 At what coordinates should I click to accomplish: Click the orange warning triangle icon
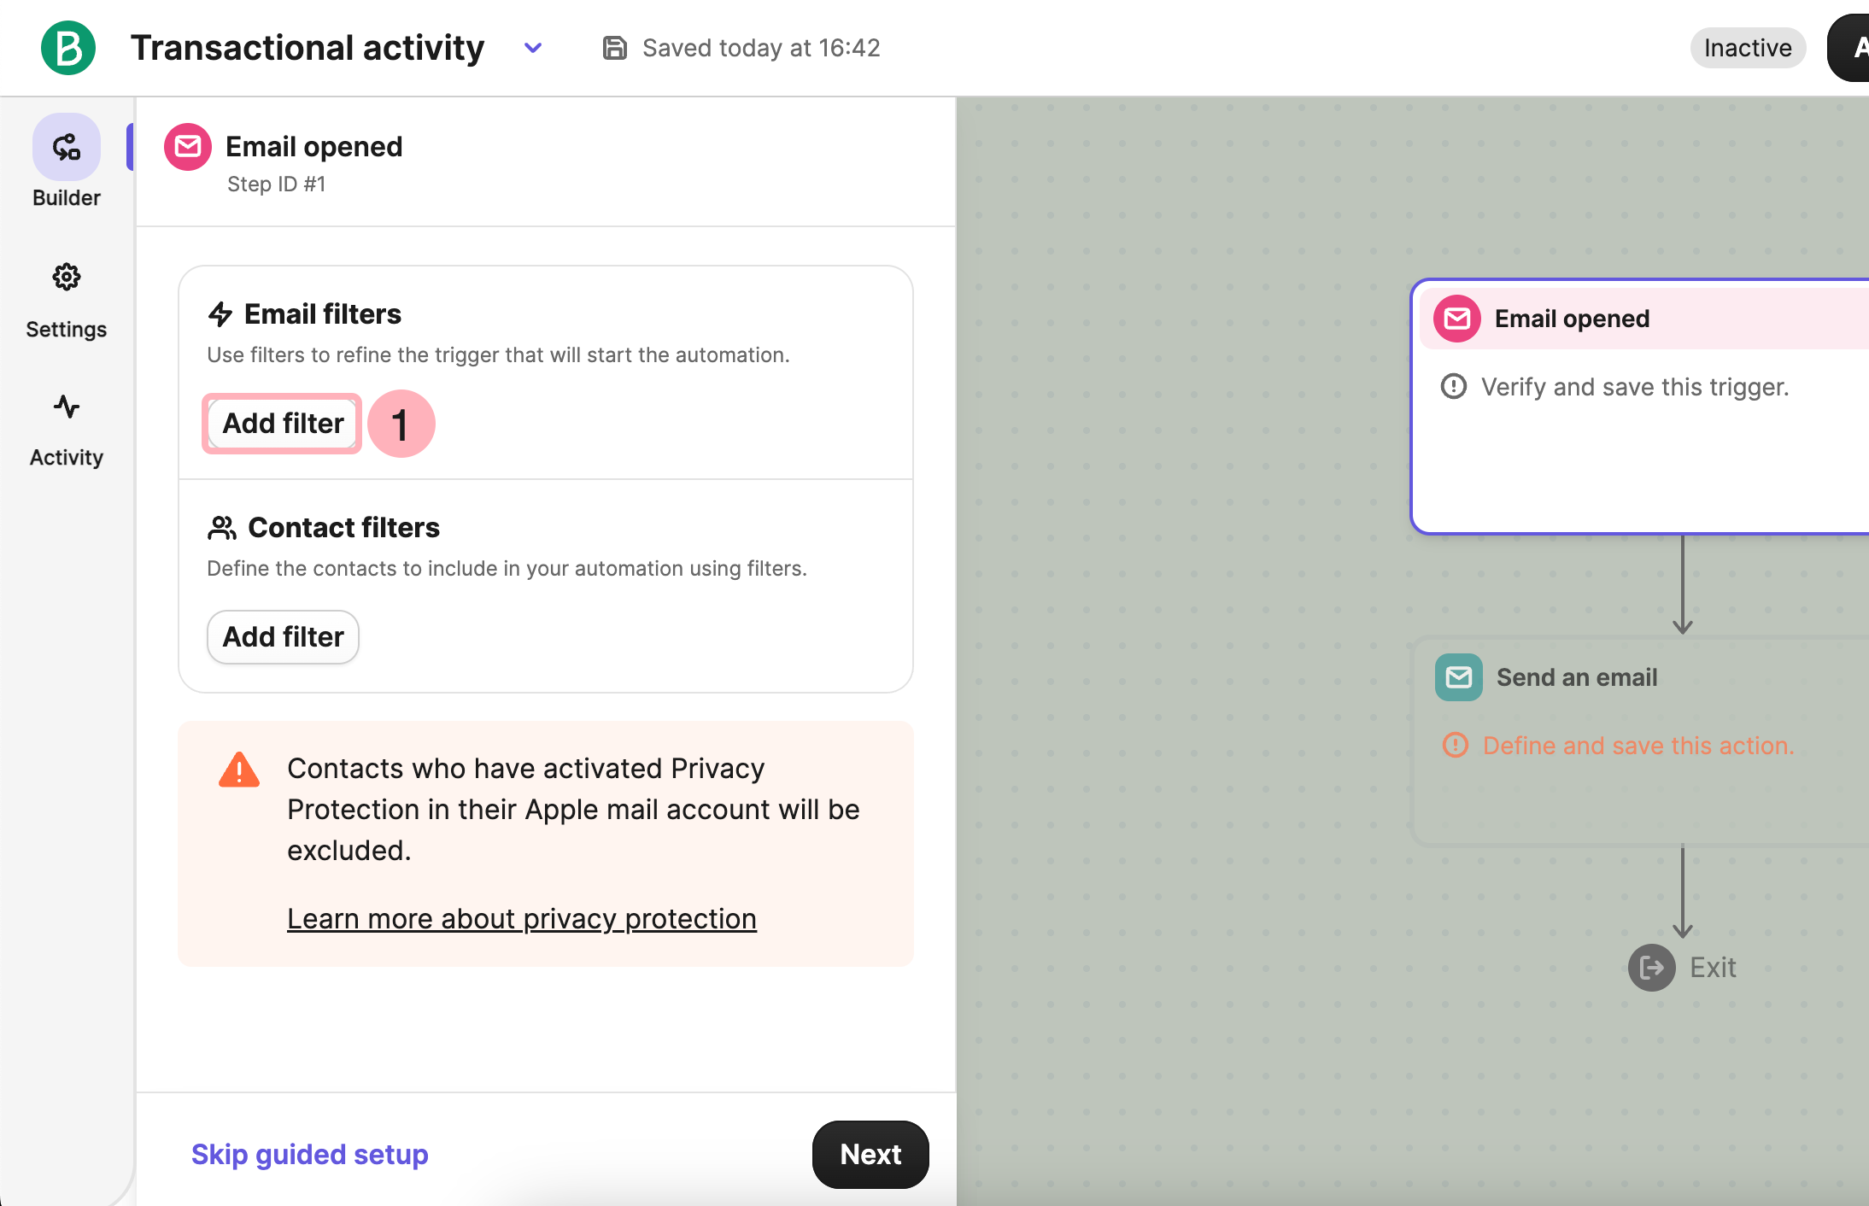point(239,770)
